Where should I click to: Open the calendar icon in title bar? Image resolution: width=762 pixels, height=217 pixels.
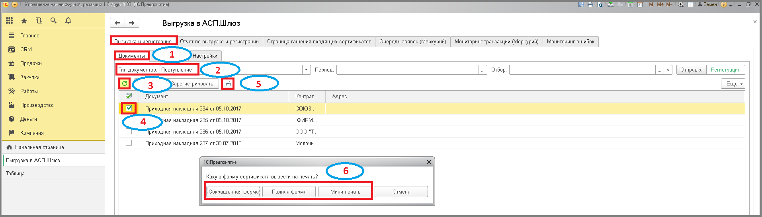click(640, 4)
